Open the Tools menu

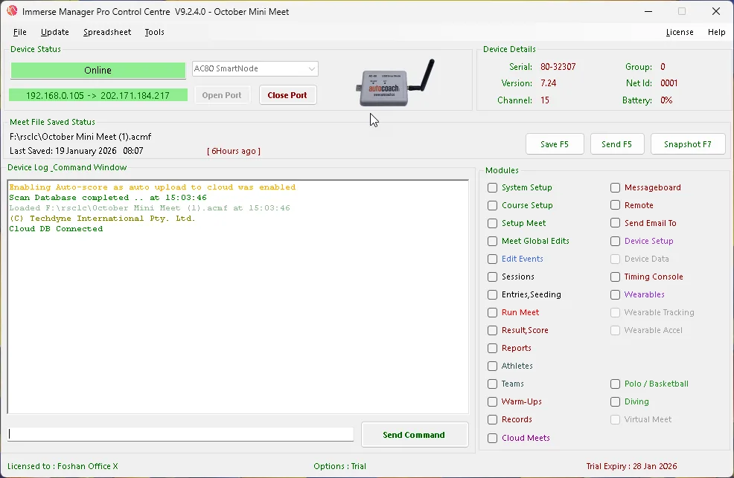tap(155, 32)
